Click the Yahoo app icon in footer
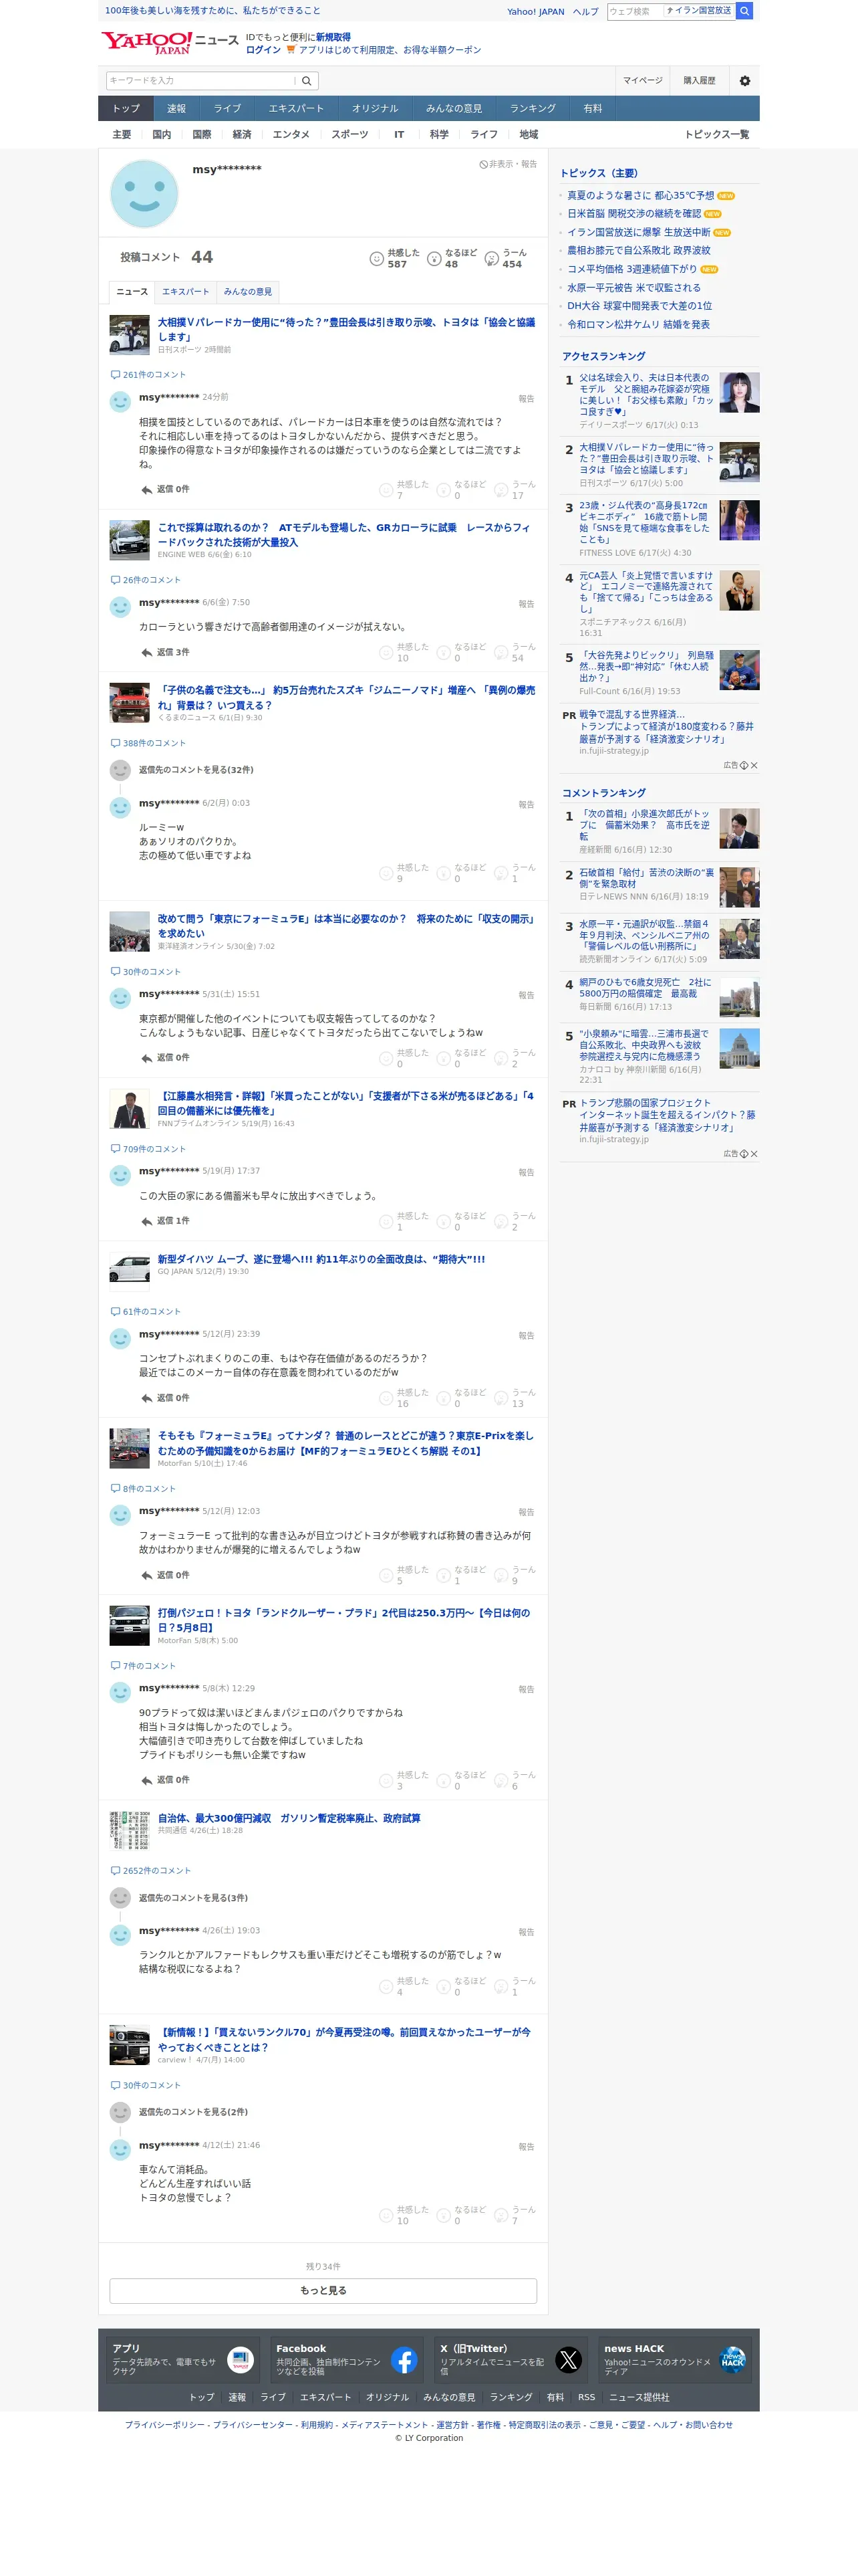 [x=241, y=2361]
